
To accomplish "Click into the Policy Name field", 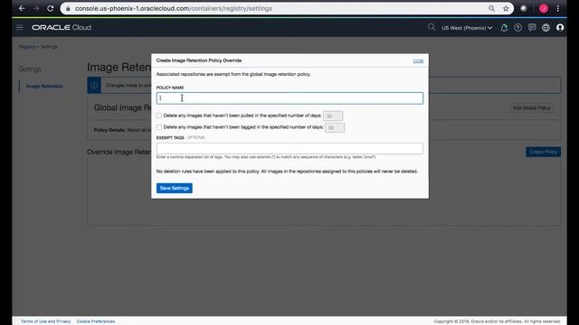I will pos(289,98).
